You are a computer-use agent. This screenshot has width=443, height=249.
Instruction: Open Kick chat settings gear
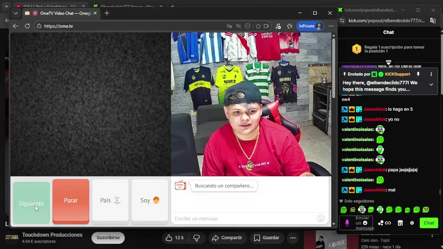412,223
